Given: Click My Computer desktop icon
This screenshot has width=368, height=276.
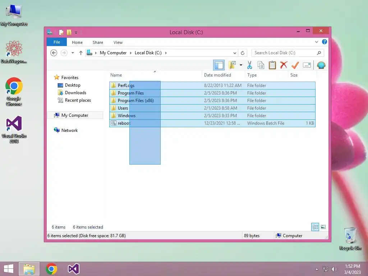Looking at the screenshot, I should pos(14,15).
